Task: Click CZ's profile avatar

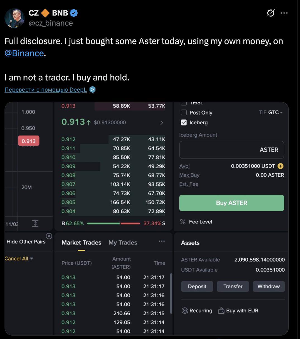Action: [15, 18]
